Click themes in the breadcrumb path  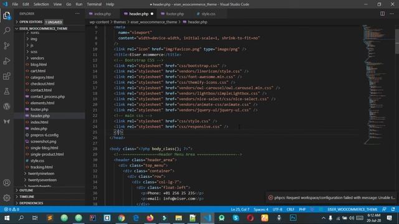point(120,22)
